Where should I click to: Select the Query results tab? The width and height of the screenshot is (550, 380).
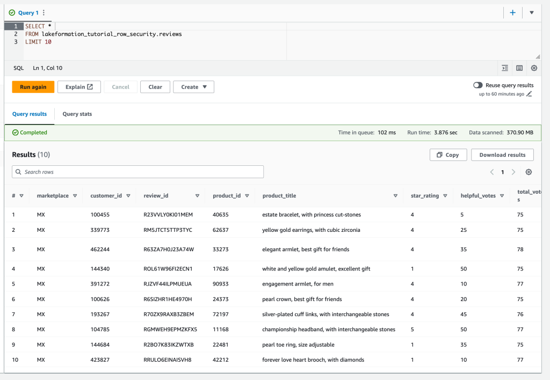tap(30, 114)
